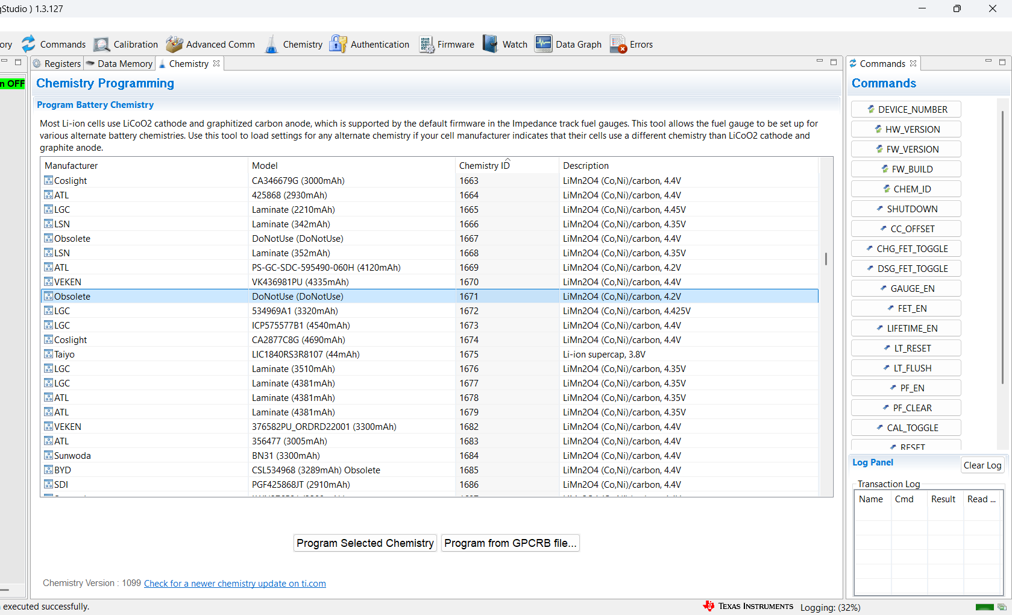This screenshot has height=615, width=1012.
Task: Send the SHUTDOWN command
Action: [907, 209]
